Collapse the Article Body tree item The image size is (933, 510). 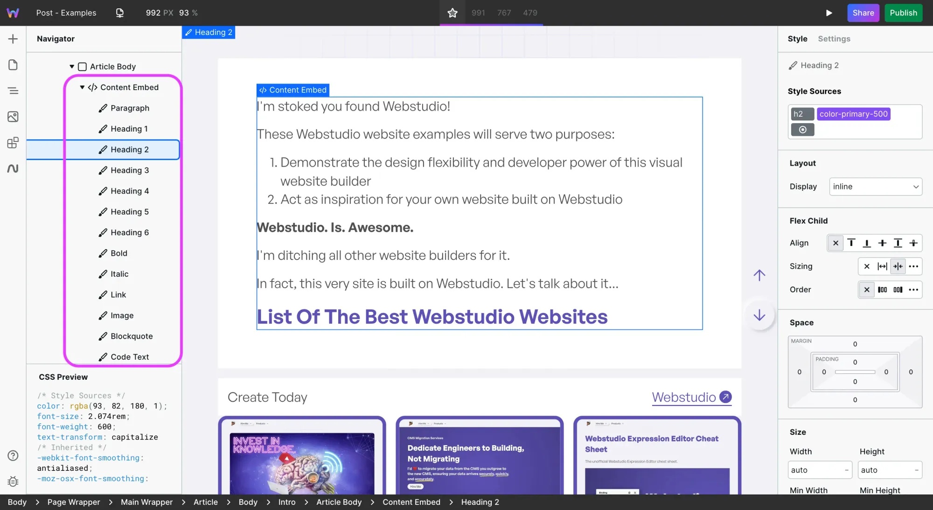[x=72, y=66]
